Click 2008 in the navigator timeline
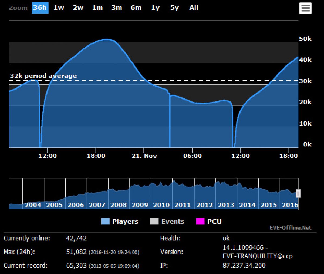This screenshot has width=324, height=274. pyautogui.click(x=119, y=205)
